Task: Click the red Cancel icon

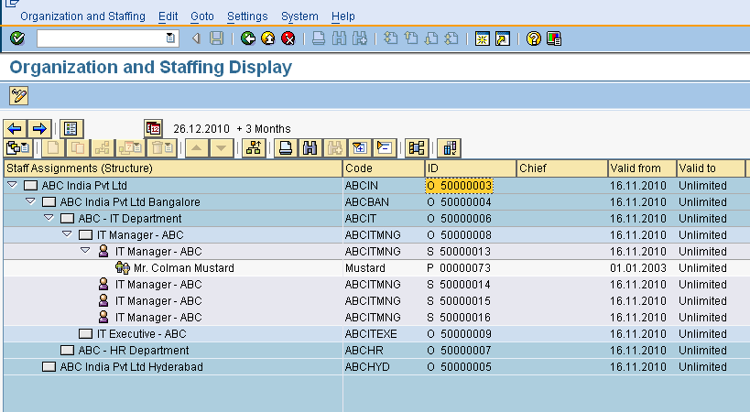Action: [x=288, y=38]
